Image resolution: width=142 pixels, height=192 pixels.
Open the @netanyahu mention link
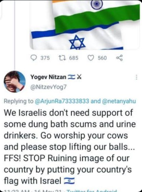[x=119, y=101]
